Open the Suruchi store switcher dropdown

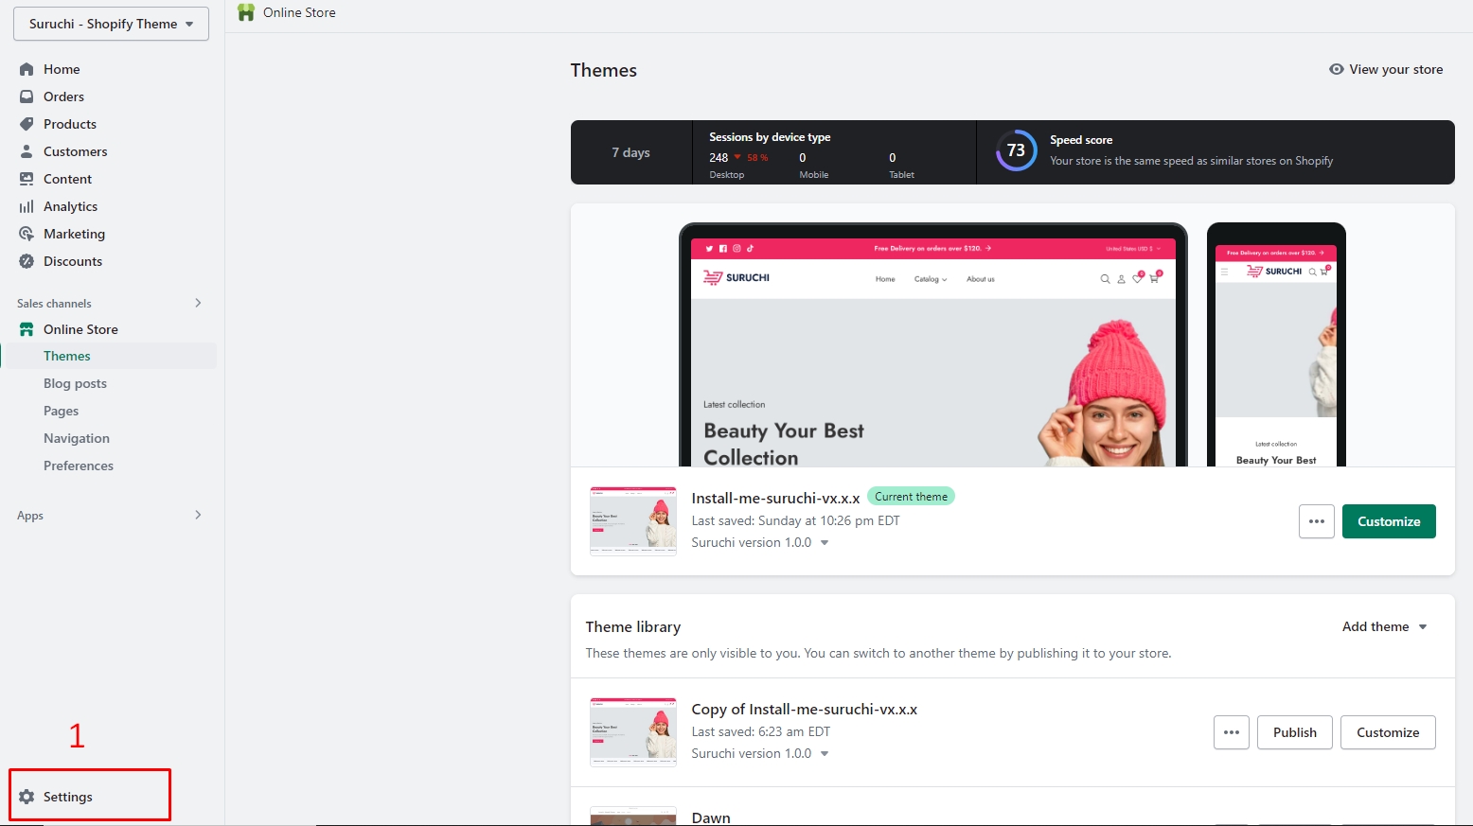click(x=111, y=24)
